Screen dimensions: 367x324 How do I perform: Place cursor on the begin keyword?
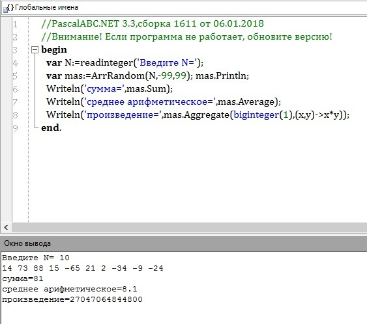tap(54, 49)
